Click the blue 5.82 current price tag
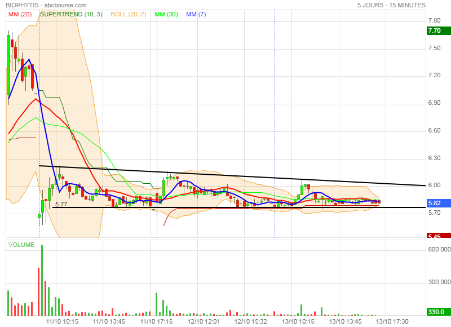Image resolution: width=451 pixels, height=327 pixels. tap(439, 203)
